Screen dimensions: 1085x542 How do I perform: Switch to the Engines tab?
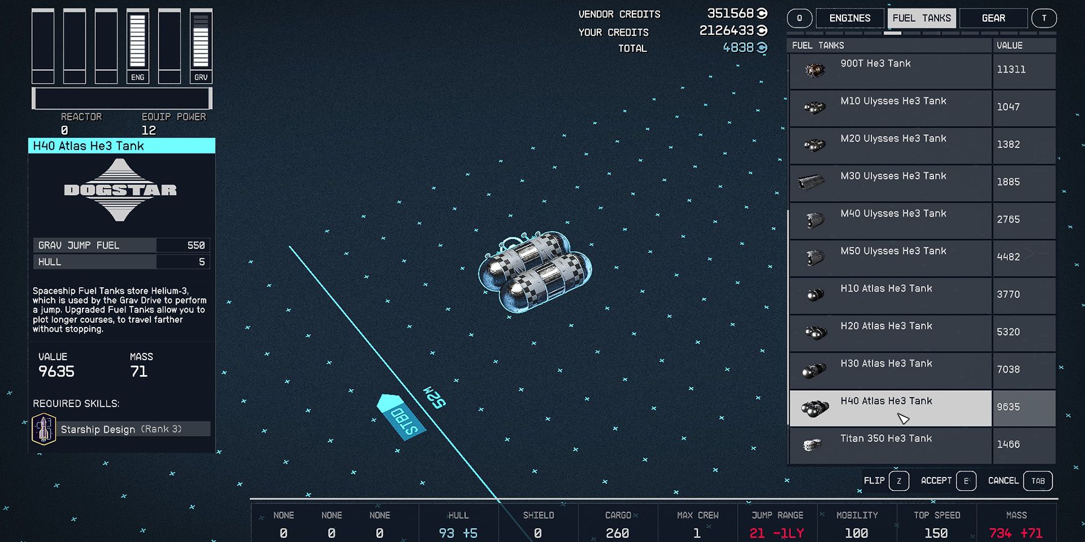pyautogui.click(x=850, y=18)
